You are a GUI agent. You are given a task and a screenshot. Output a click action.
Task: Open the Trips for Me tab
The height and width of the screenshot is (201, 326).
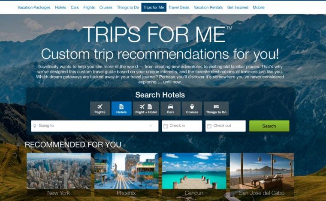154,7
